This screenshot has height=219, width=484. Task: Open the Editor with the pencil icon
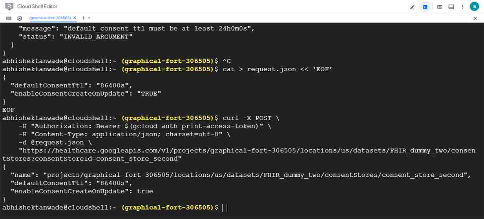point(413,7)
